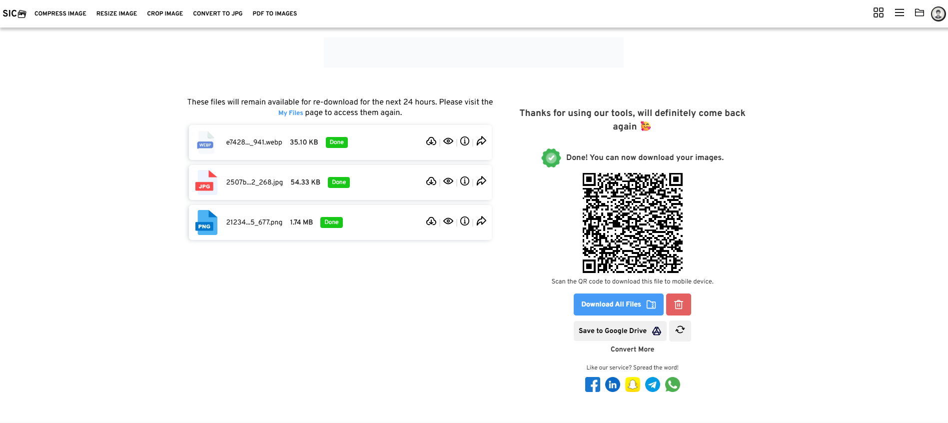
Task: Click the green checkmark success badge
Action: pos(551,158)
